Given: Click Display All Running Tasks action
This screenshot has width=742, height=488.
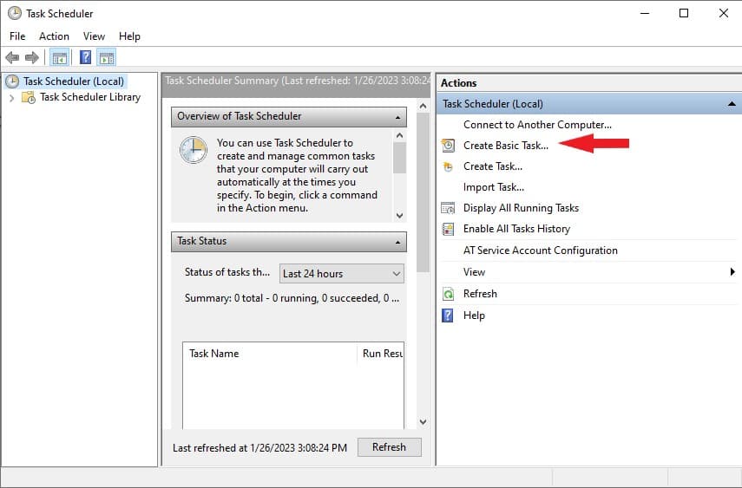Looking at the screenshot, I should click(x=521, y=208).
